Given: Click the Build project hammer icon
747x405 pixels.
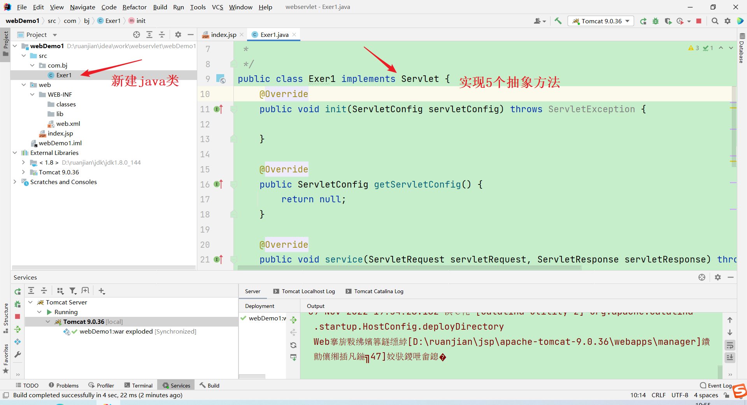Looking at the screenshot, I should tap(558, 21).
